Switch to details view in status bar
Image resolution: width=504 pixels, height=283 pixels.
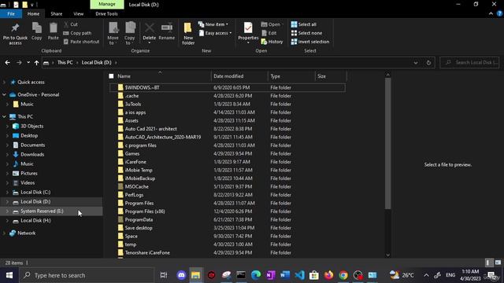coord(489,263)
